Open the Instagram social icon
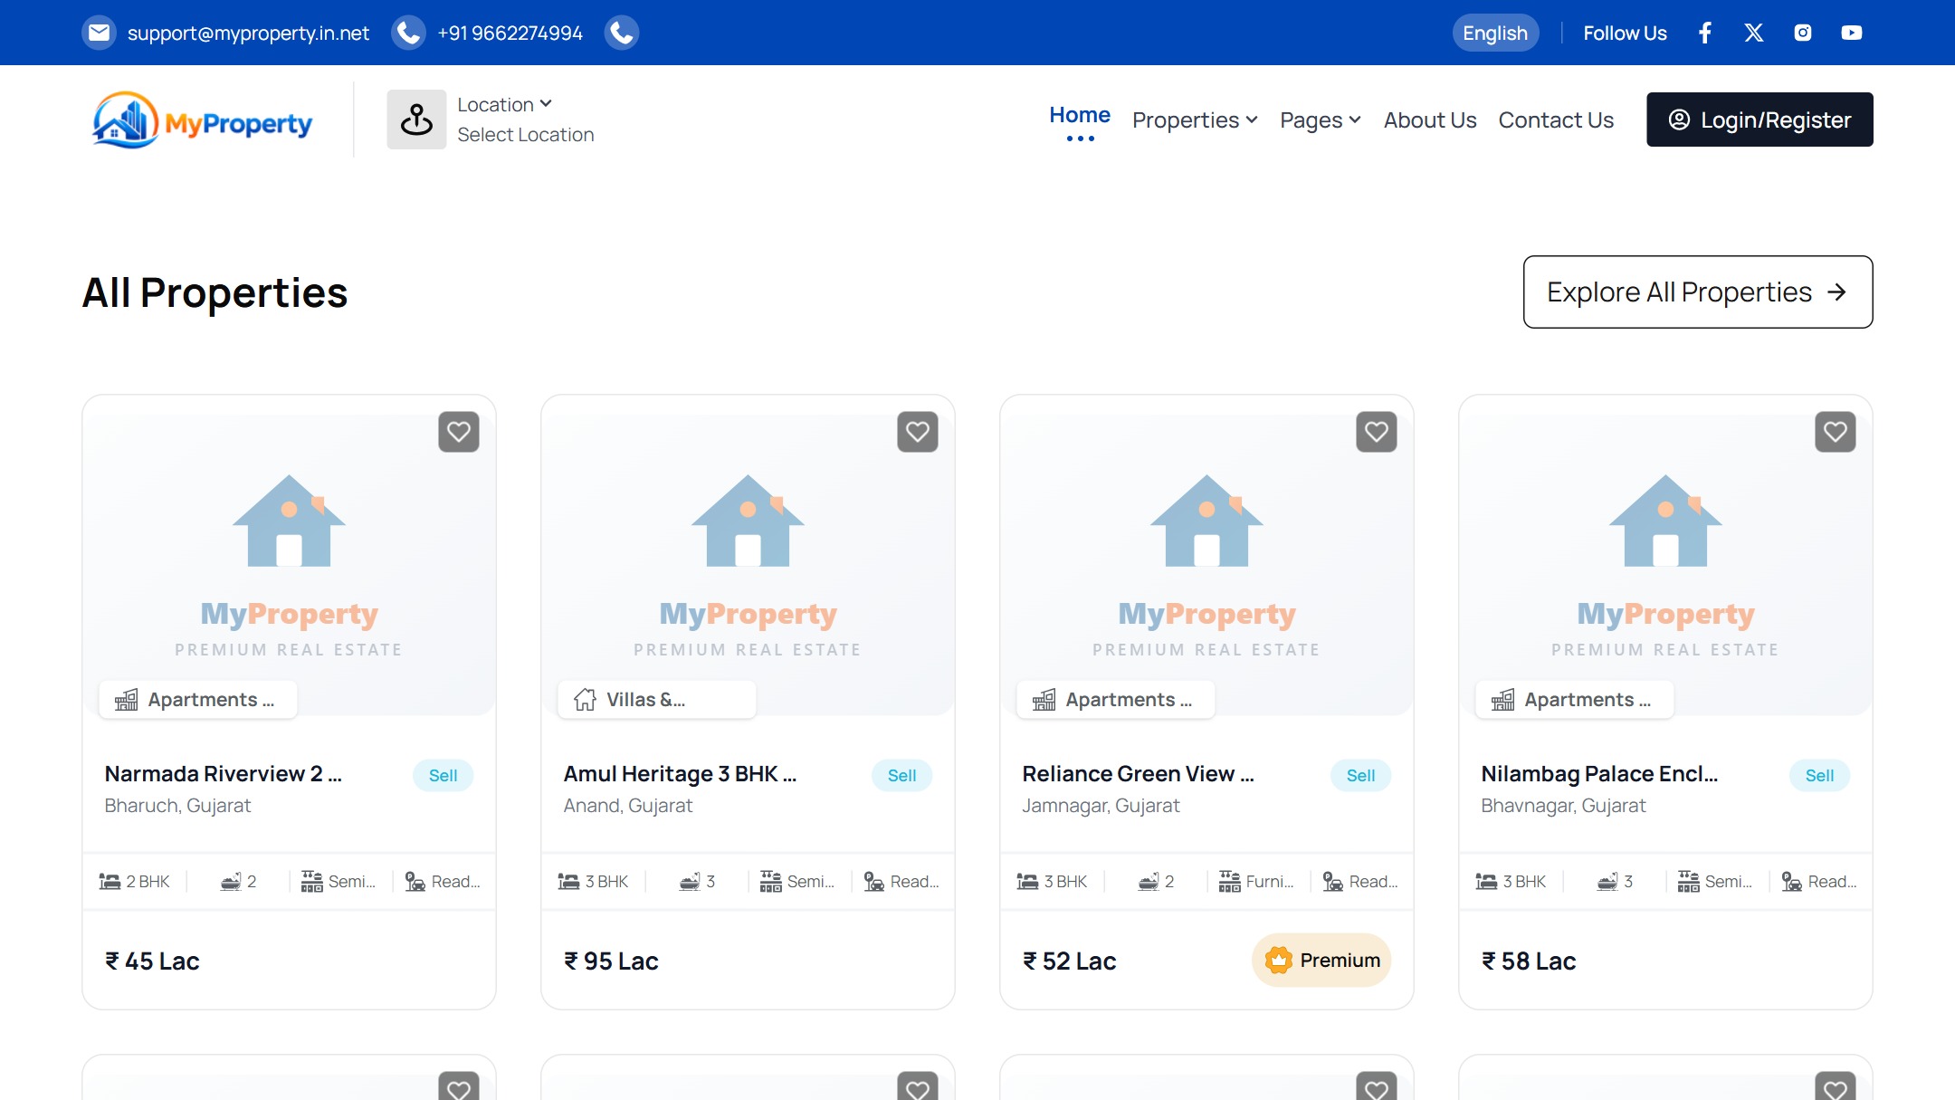This screenshot has width=1955, height=1100. (1803, 33)
